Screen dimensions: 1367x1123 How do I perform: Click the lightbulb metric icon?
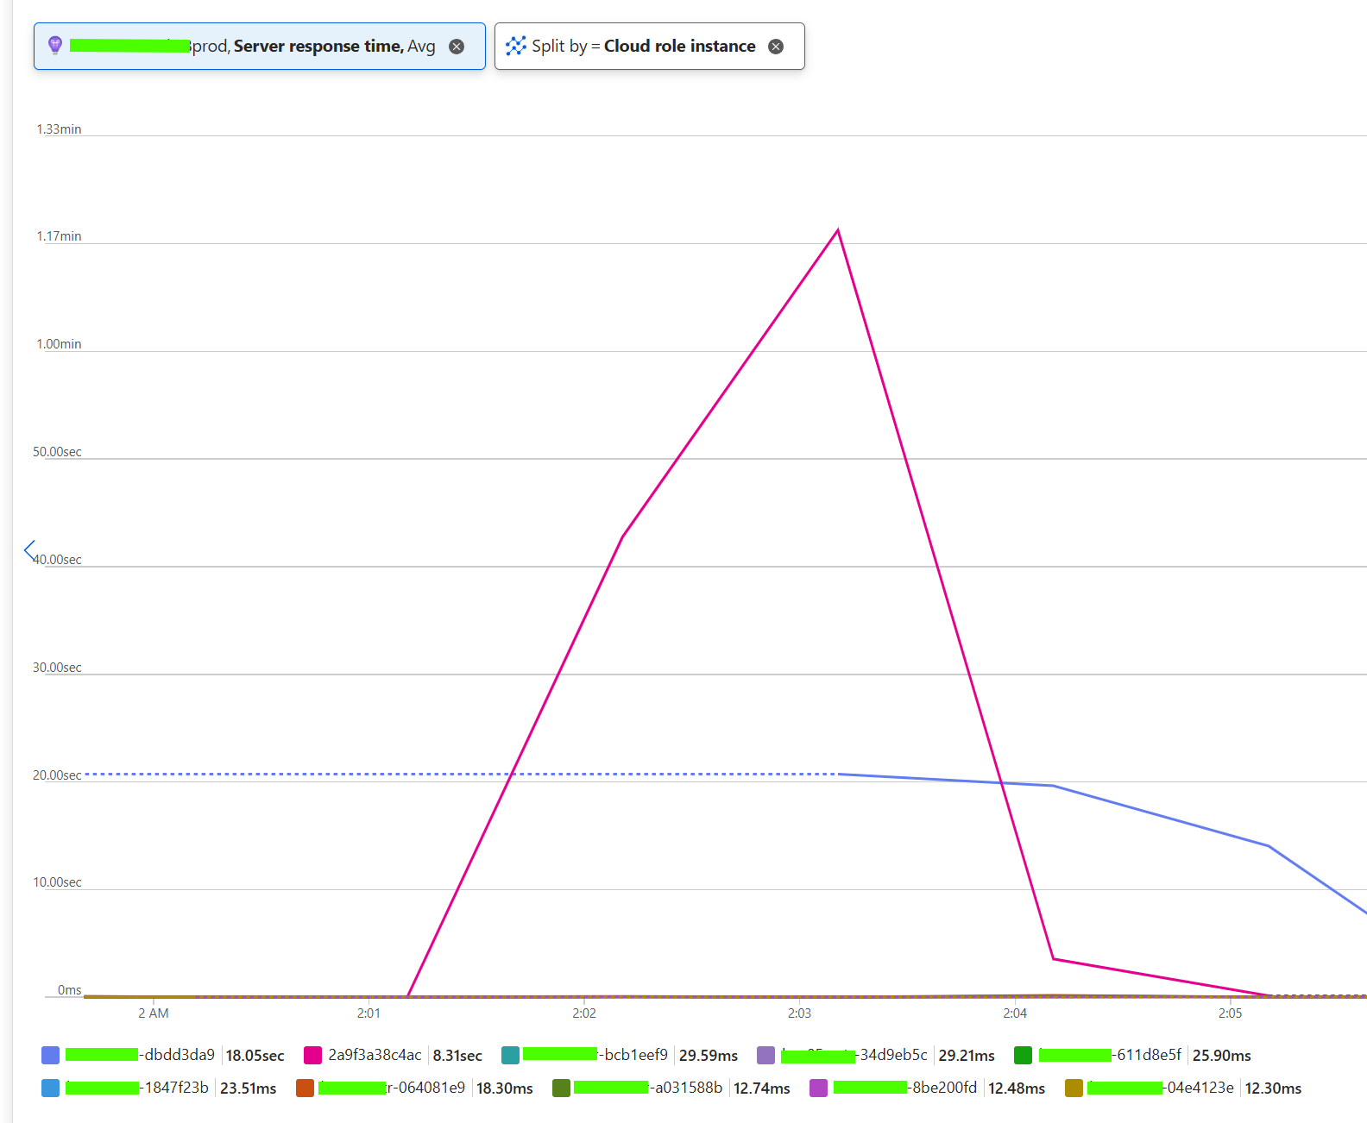click(55, 46)
